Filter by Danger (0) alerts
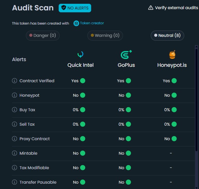Viewport: 199px width, 189px height. [x=43, y=36]
